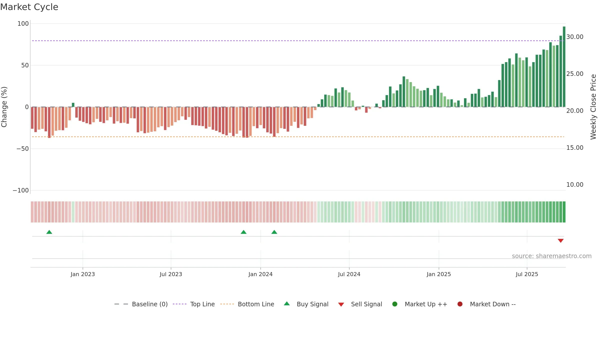Click the Jan 2025 axis label
600x337 pixels.
click(x=439, y=274)
